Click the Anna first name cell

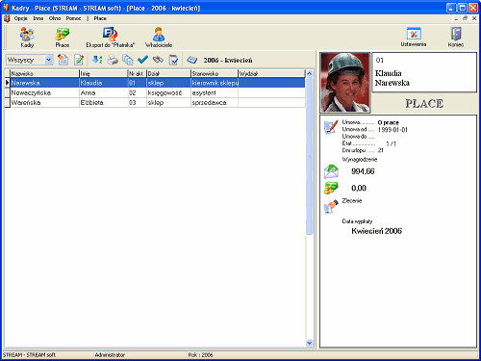tap(103, 92)
